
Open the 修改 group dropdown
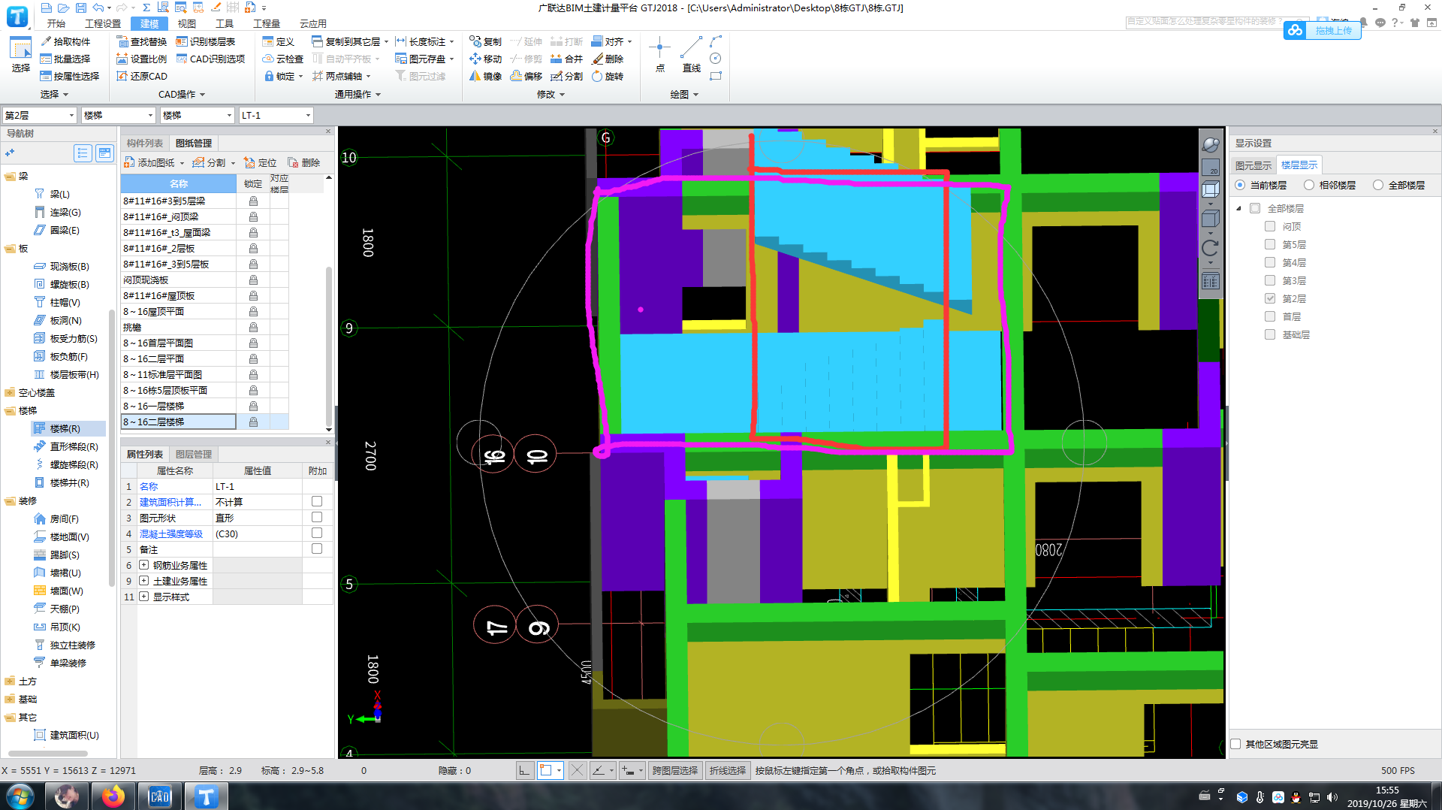[x=551, y=95]
